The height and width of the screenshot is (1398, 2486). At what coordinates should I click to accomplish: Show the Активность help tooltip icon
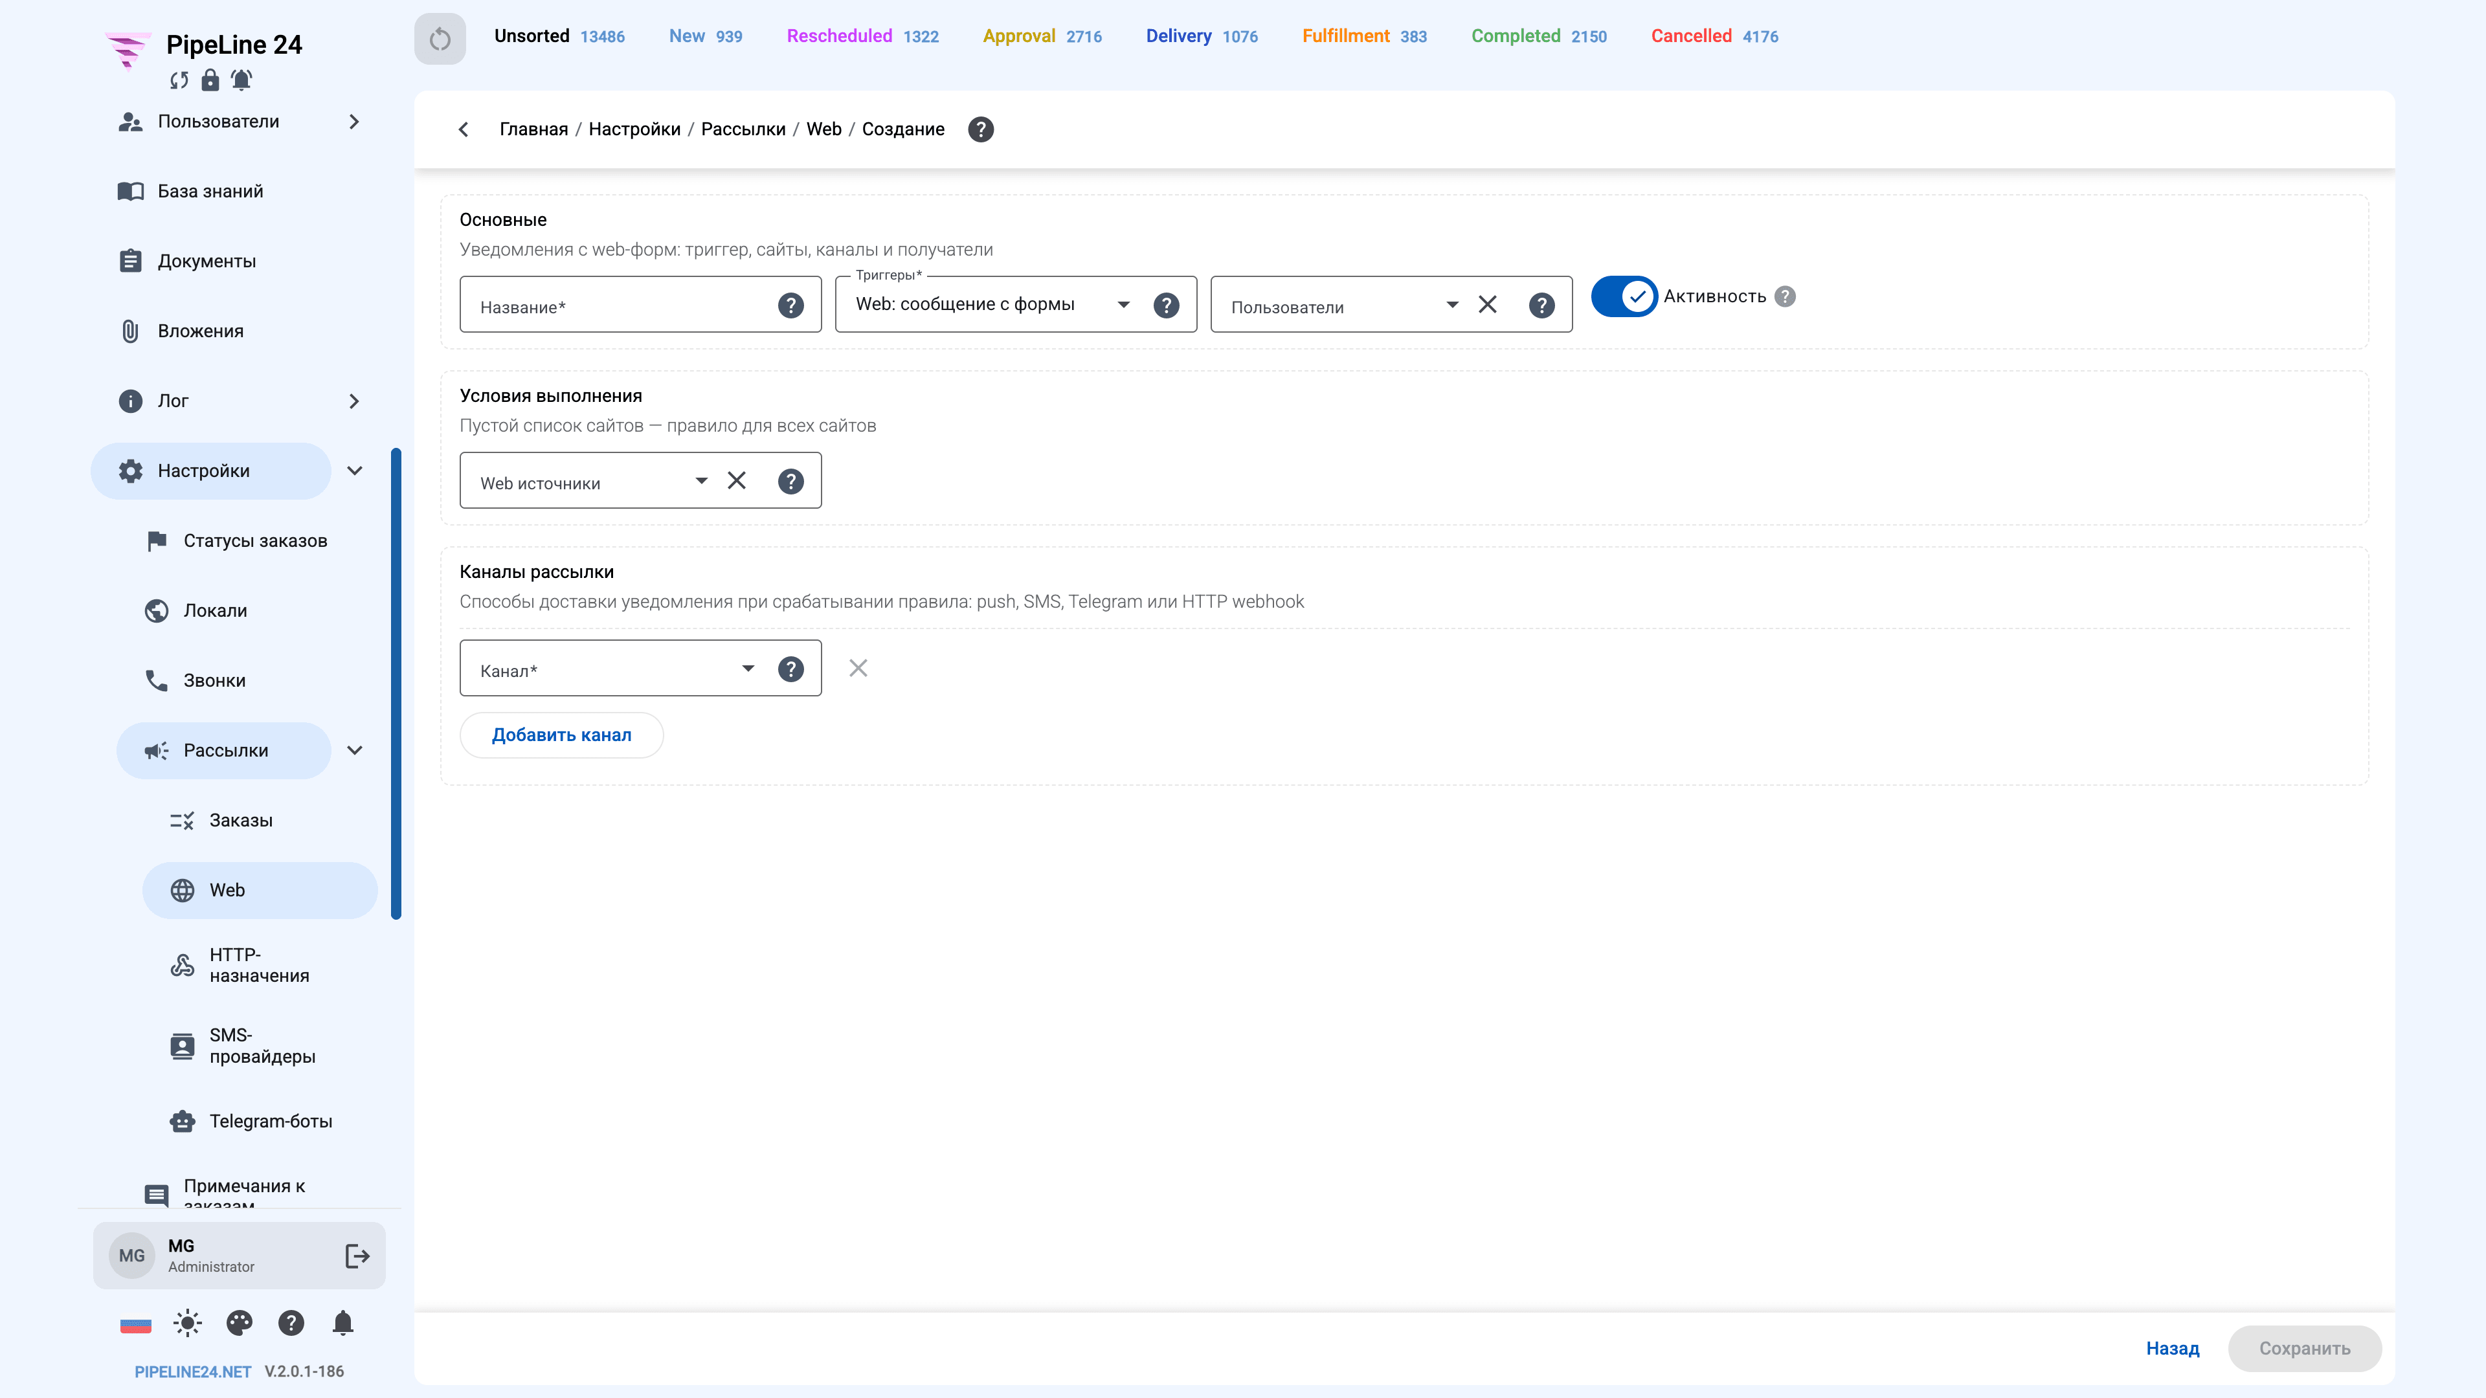[1786, 296]
